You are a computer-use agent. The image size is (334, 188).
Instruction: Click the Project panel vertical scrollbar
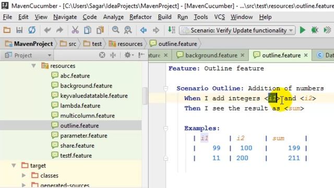(145, 96)
